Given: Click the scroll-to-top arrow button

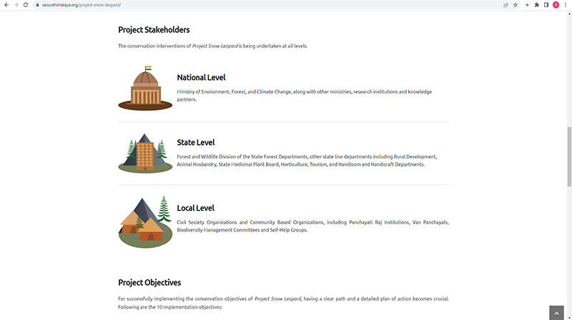Looking at the screenshot, I should (558, 312).
